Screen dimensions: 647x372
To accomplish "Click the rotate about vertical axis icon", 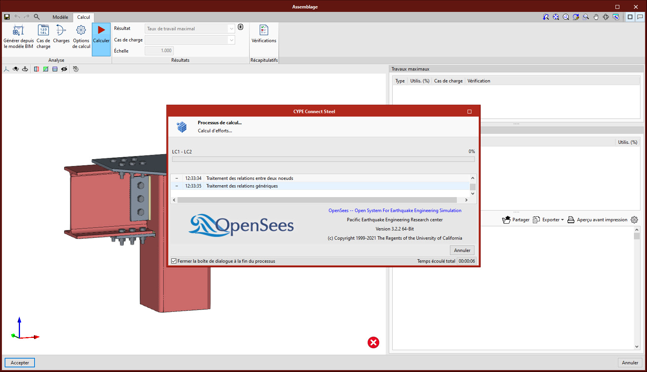I will pos(25,69).
